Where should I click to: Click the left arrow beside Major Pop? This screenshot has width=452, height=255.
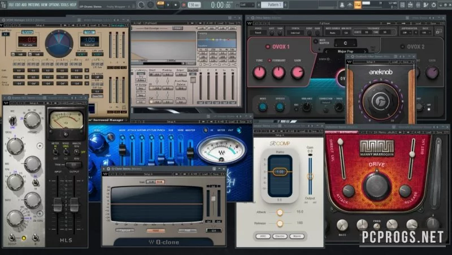point(327,51)
